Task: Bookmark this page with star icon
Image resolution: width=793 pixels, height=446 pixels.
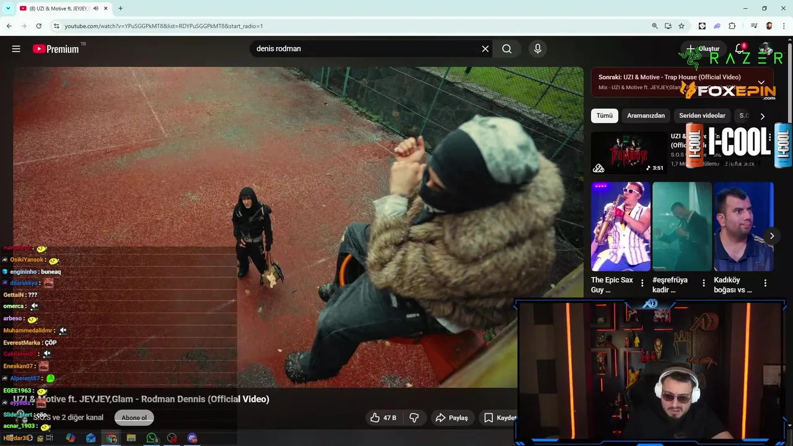Action: coord(681,26)
